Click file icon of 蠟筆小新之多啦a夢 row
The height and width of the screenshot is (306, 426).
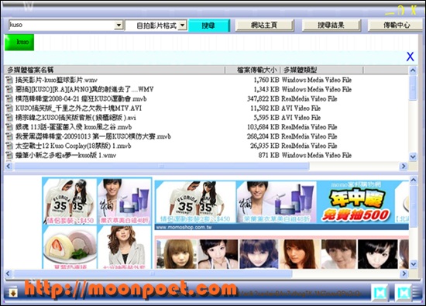(x=9, y=156)
